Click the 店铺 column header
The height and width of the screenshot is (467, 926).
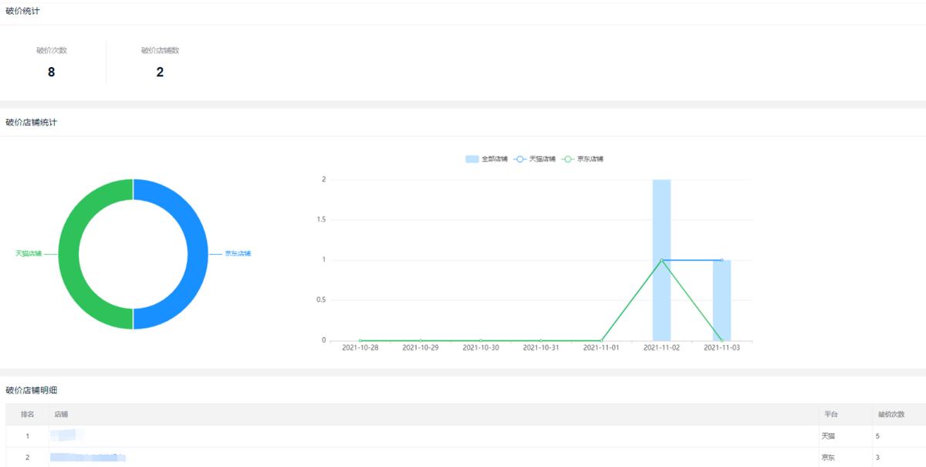coord(61,415)
